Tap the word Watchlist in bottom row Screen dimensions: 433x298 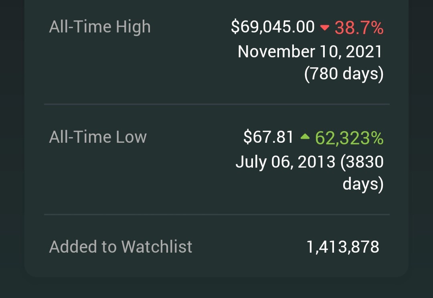pos(157,247)
